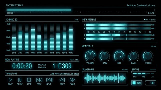
Task: Click the plus mark beside the Volume knob
Action: (x=94, y=61)
